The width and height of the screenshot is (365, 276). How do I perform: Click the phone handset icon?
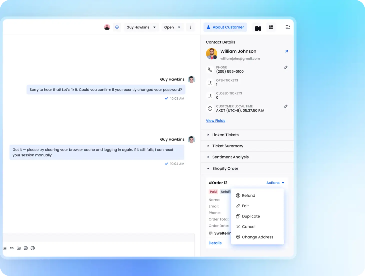(x=210, y=69)
